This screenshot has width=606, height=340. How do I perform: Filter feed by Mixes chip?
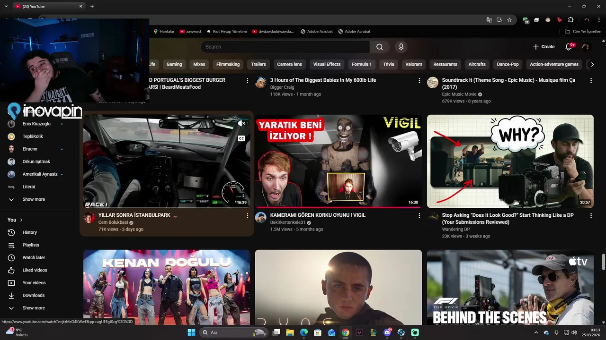(x=199, y=64)
